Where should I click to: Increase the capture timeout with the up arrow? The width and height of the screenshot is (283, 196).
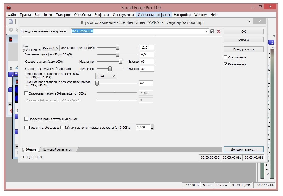(x=152, y=126)
